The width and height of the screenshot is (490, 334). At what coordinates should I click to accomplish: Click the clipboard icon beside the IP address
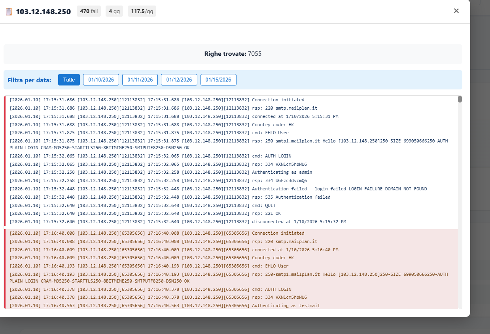coord(9,11)
